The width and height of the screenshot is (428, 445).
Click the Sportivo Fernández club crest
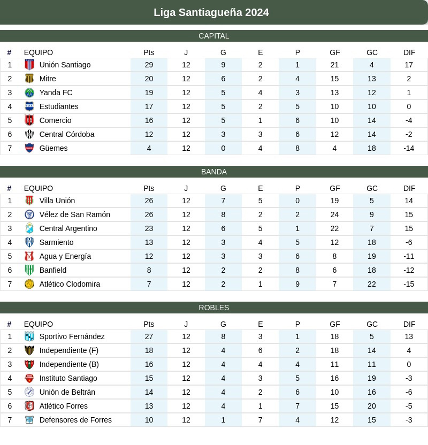29,336
